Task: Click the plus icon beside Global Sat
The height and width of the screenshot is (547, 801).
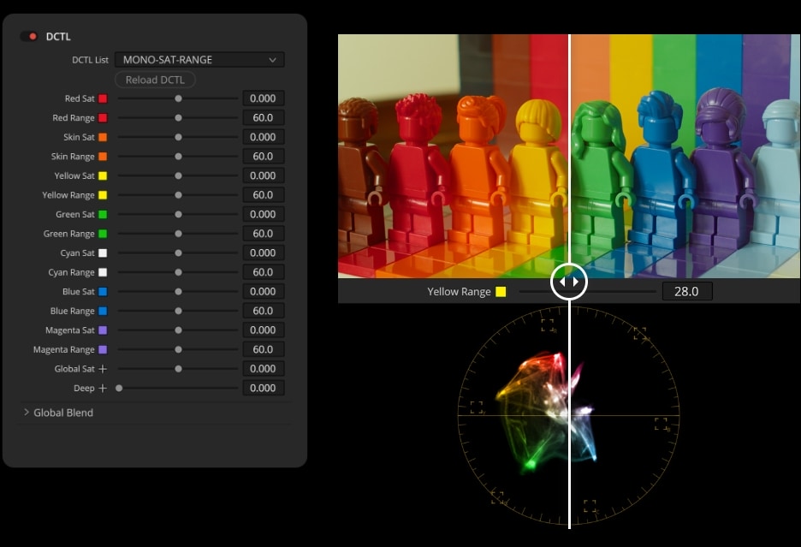Action: tap(103, 369)
